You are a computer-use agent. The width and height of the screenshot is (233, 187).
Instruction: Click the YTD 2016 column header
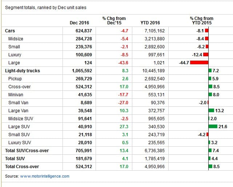tap(150, 23)
